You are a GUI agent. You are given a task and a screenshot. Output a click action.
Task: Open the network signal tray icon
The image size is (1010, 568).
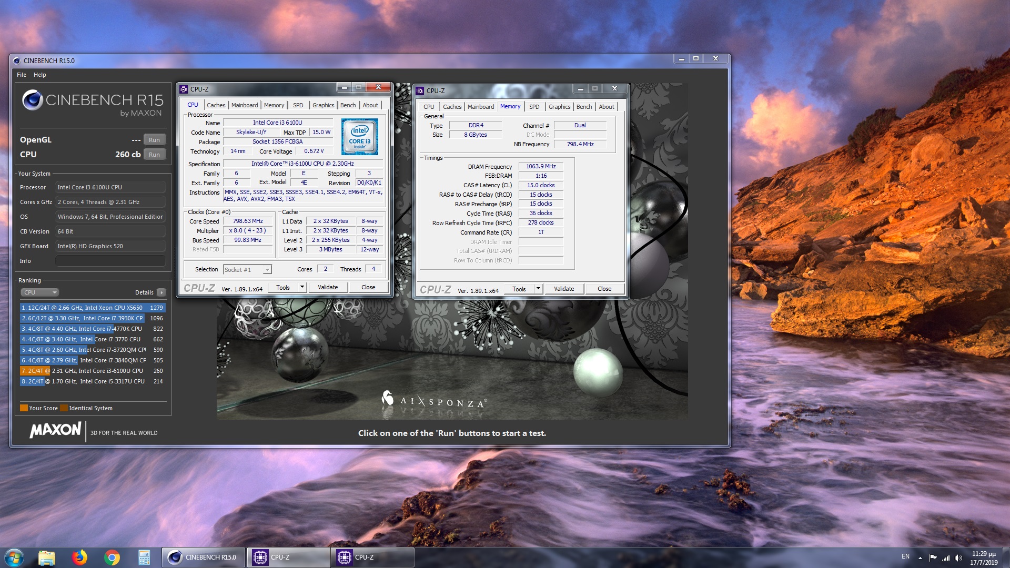[x=945, y=558]
